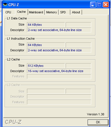Click the L3 Cache Descriptor field
Image resolution: width=111 pixels, height=127 pixels.
(x=59, y=97)
